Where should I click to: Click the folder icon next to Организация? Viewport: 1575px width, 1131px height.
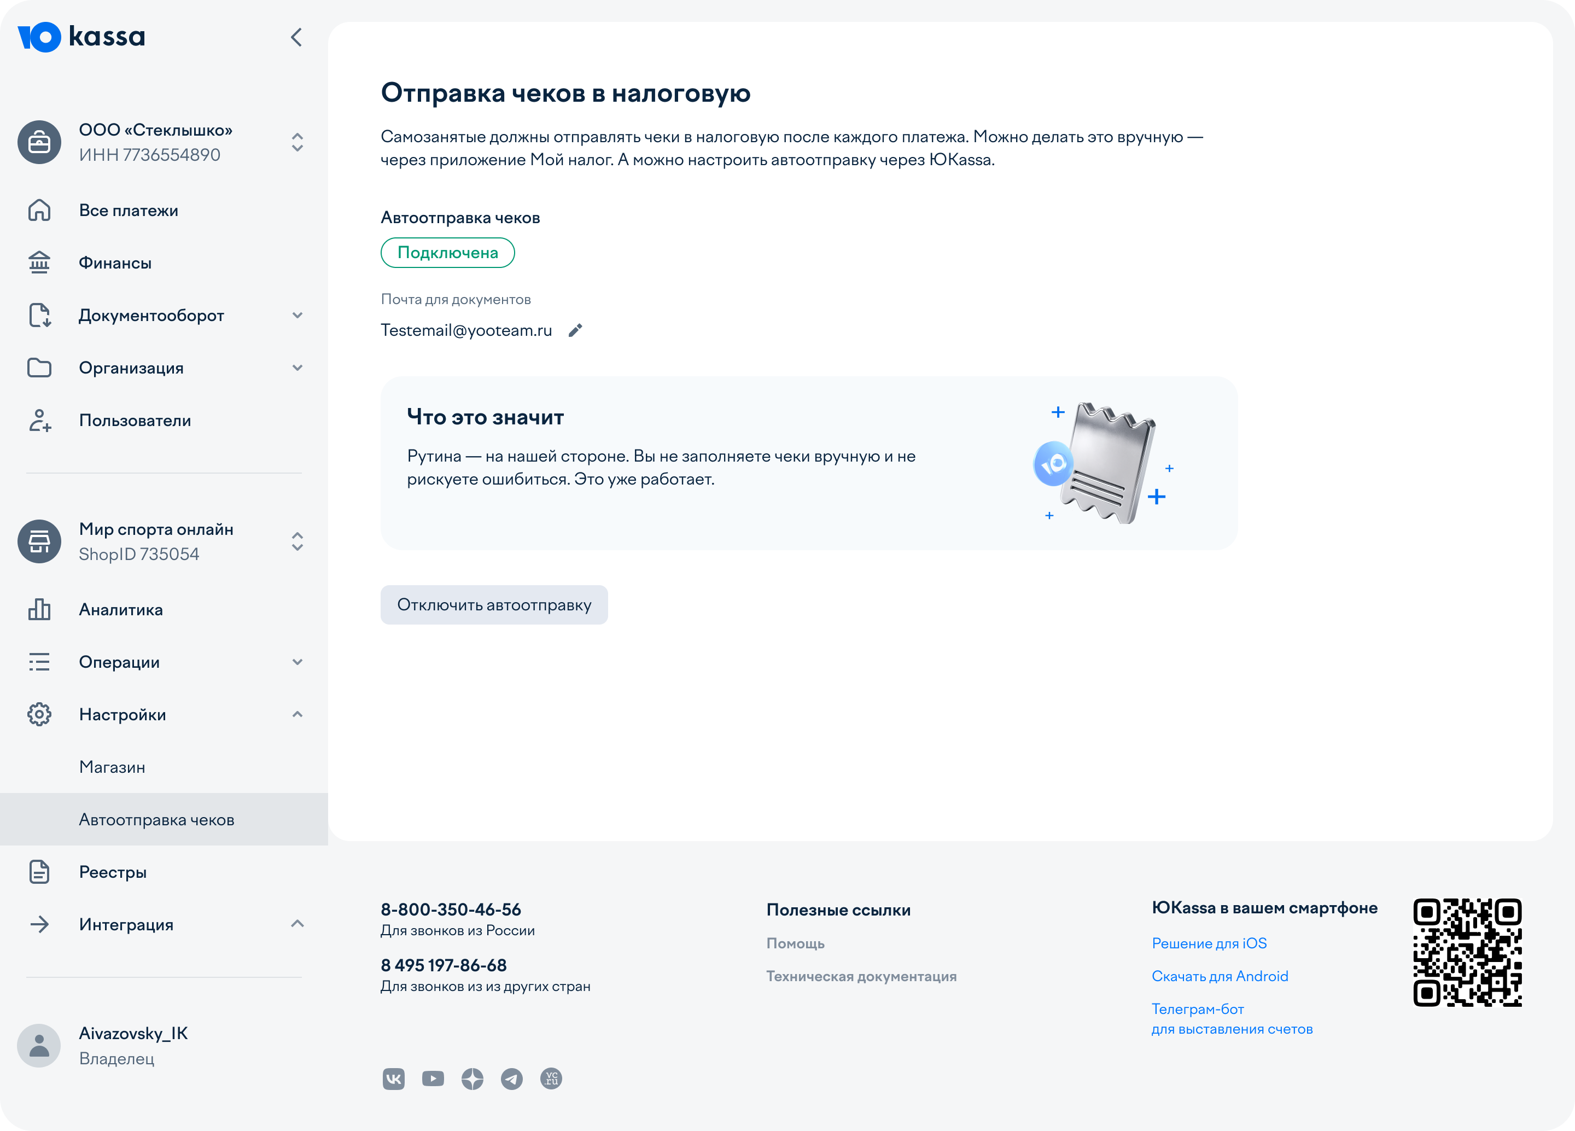point(39,368)
